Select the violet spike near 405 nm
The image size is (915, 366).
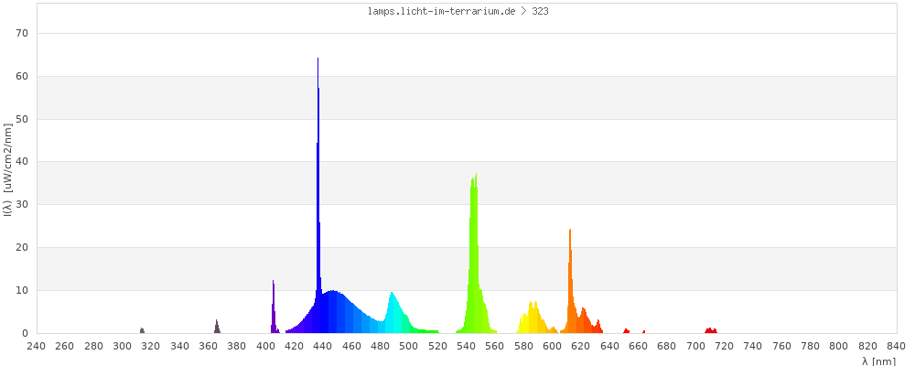coord(273,311)
